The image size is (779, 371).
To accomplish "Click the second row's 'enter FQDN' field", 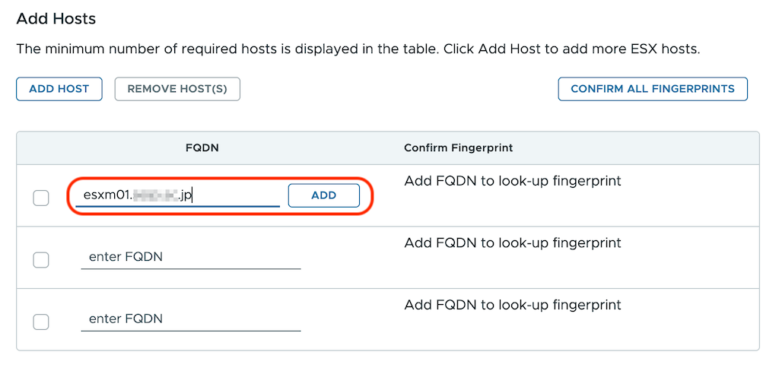I will coord(190,257).
